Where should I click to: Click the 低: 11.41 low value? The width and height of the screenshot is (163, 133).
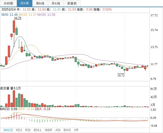[54, 9]
